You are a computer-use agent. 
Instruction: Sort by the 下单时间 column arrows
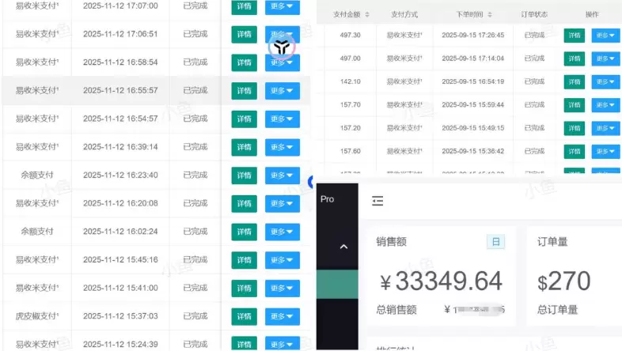pyautogui.click(x=490, y=14)
